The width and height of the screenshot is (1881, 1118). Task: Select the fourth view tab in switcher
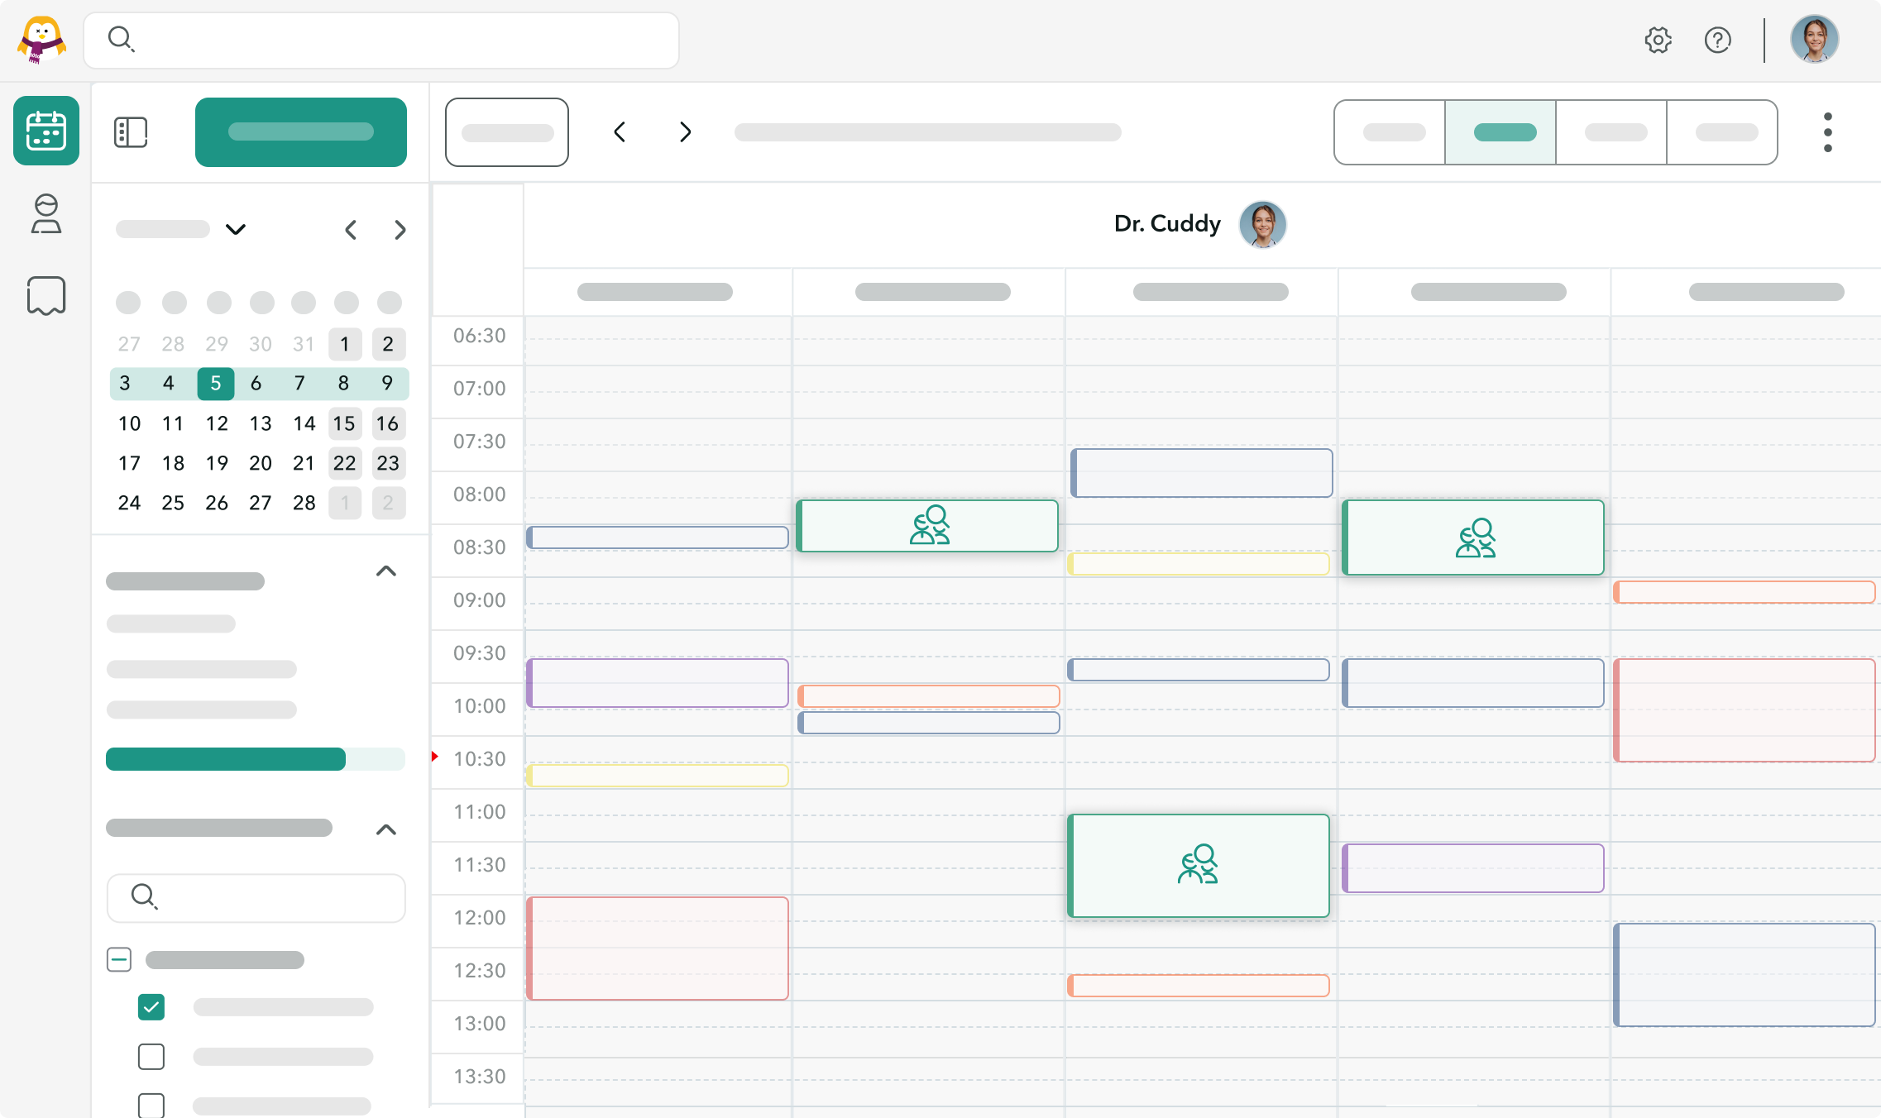1722,132
